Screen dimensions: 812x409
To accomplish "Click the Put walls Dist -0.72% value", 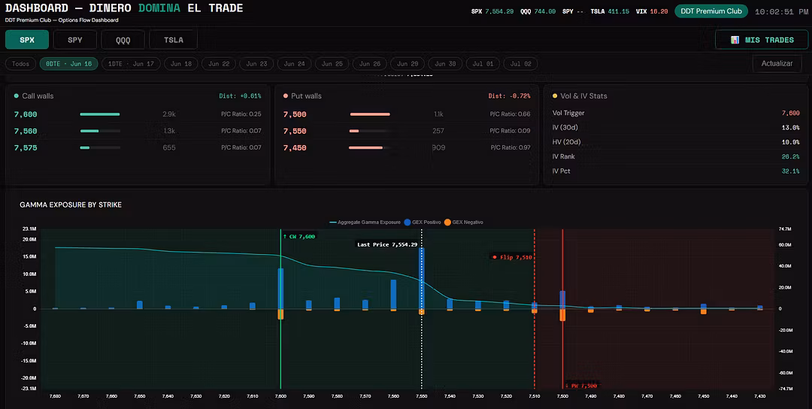I will click(x=510, y=95).
